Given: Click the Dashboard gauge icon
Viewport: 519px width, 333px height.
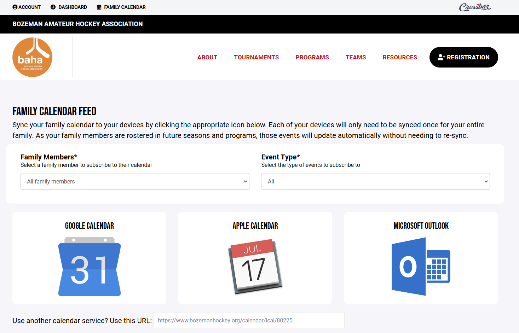Looking at the screenshot, I should click(x=53, y=7).
